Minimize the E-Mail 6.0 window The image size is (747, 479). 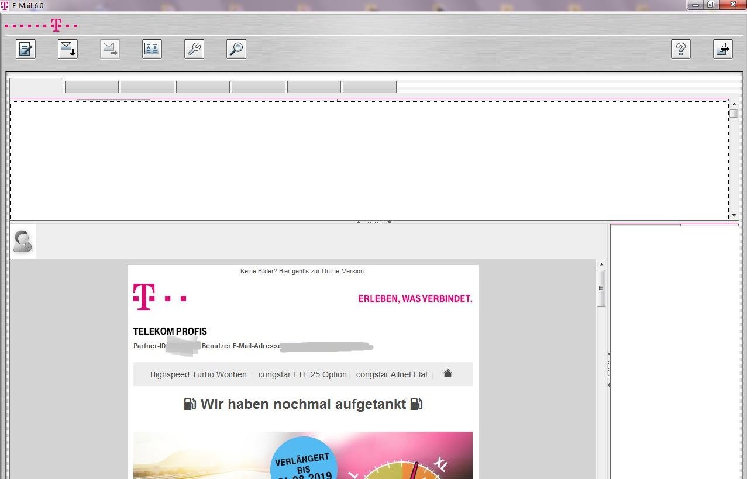pyautogui.click(x=696, y=5)
